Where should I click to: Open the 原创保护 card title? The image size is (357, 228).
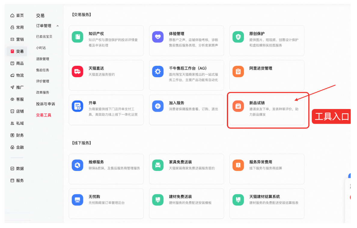[x=257, y=34]
